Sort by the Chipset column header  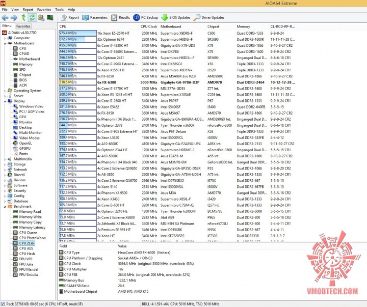(220, 26)
